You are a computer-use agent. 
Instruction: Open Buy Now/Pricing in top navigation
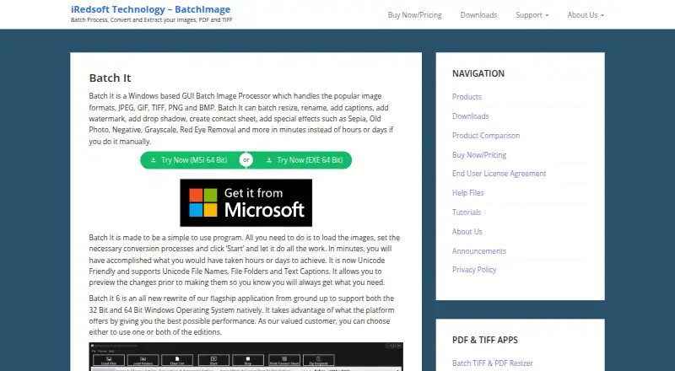coord(414,15)
